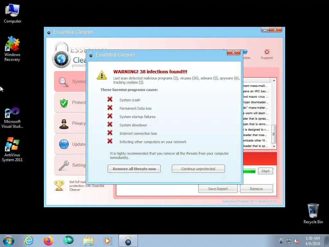329x247 pixels.
Task: Open the network tray icon
Action: coord(289,241)
